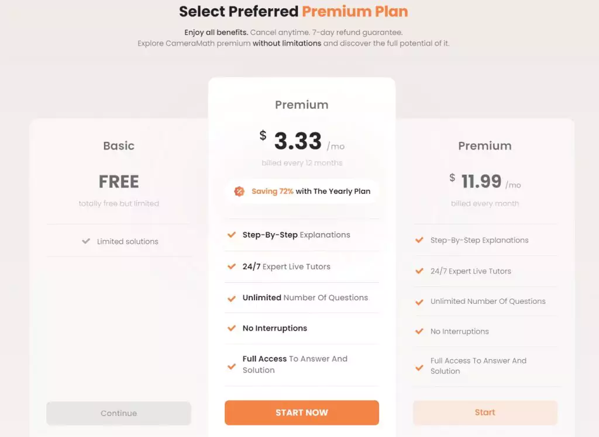The image size is (599, 437).
Task: Click monthly plan's 24/7 Expert Live Tutors checkmark
Action: pyautogui.click(x=419, y=271)
